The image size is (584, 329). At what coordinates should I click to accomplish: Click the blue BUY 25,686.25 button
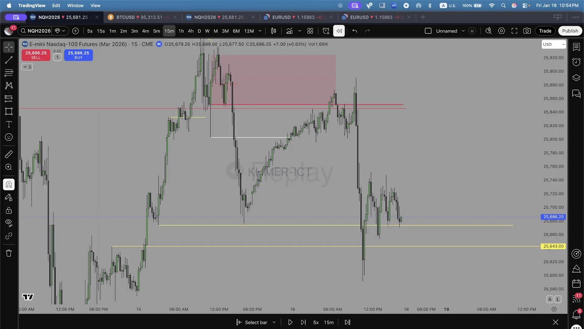pos(78,55)
